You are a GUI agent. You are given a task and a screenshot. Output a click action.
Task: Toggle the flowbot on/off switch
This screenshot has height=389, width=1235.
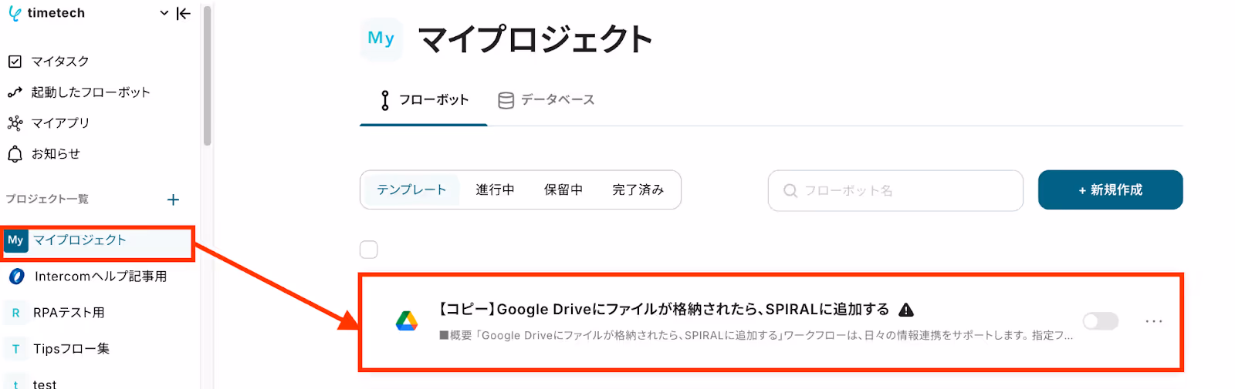tap(1100, 321)
